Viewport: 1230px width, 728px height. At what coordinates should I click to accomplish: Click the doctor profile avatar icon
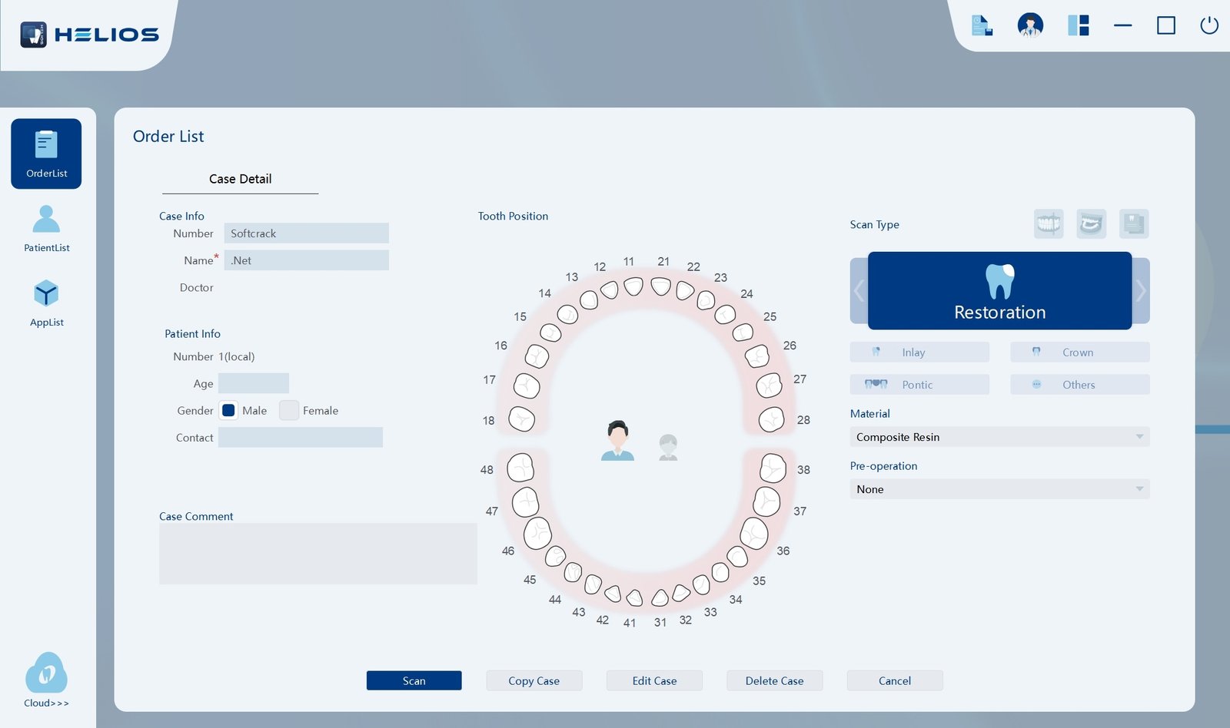[1030, 25]
